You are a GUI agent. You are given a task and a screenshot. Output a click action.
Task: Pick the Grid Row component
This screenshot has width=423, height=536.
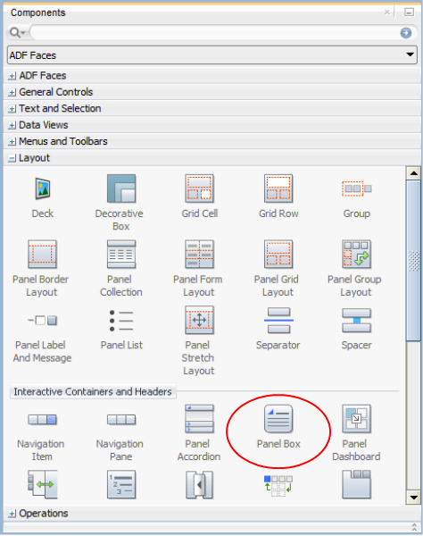pyautogui.click(x=278, y=197)
